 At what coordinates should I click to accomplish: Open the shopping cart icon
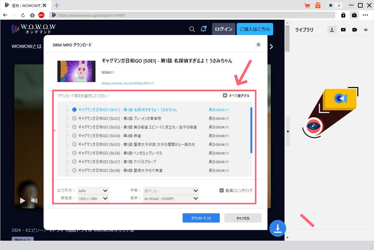[x=307, y=5]
